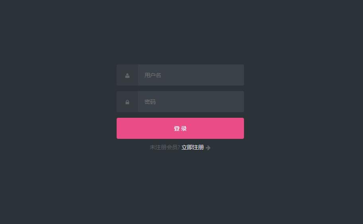Click the padlock icon beside 密码

(x=127, y=102)
